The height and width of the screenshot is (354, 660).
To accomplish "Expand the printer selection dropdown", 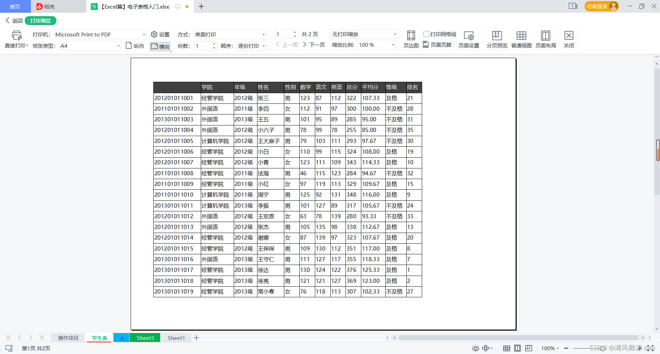I will click(x=144, y=34).
